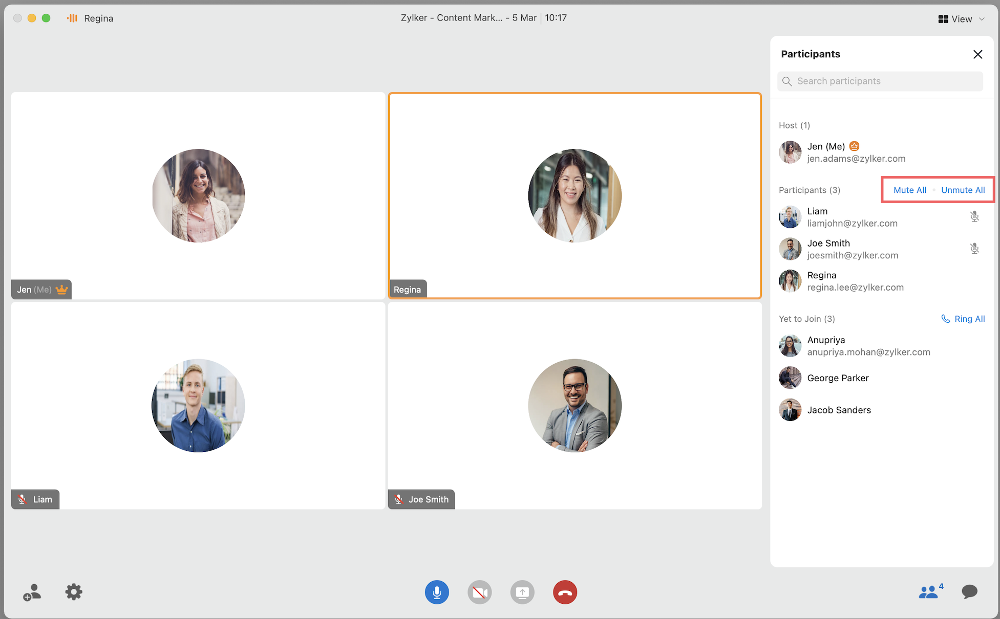Mute your microphone with blue mic button
The width and height of the screenshot is (1000, 619).
[437, 592]
